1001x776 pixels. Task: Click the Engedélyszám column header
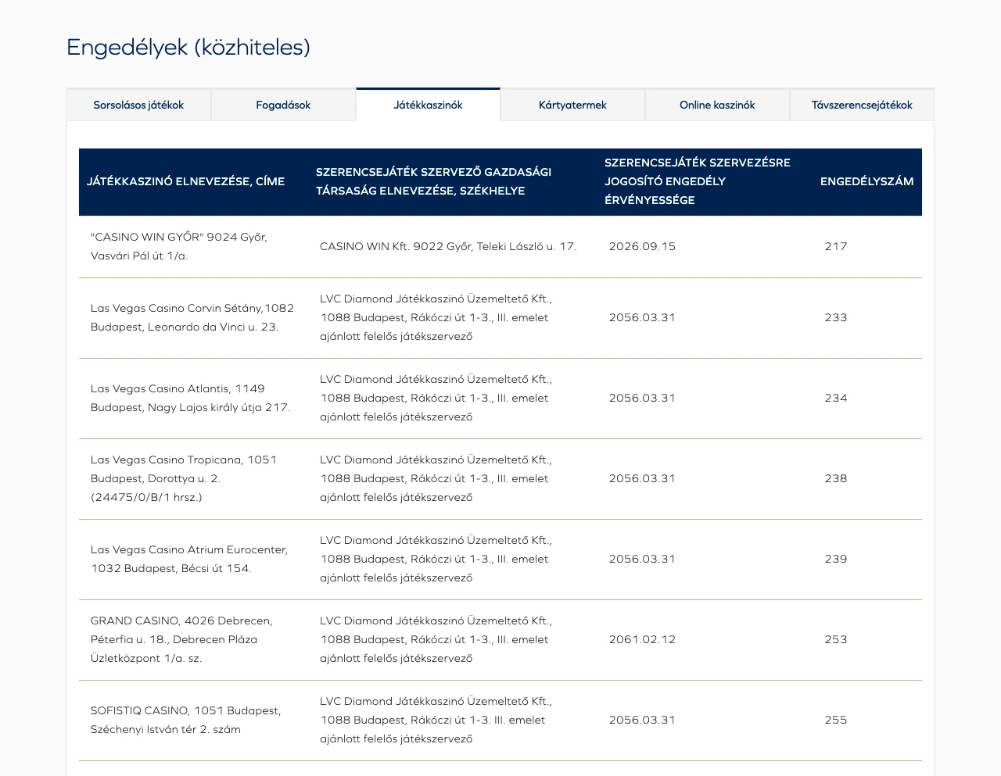[866, 181]
